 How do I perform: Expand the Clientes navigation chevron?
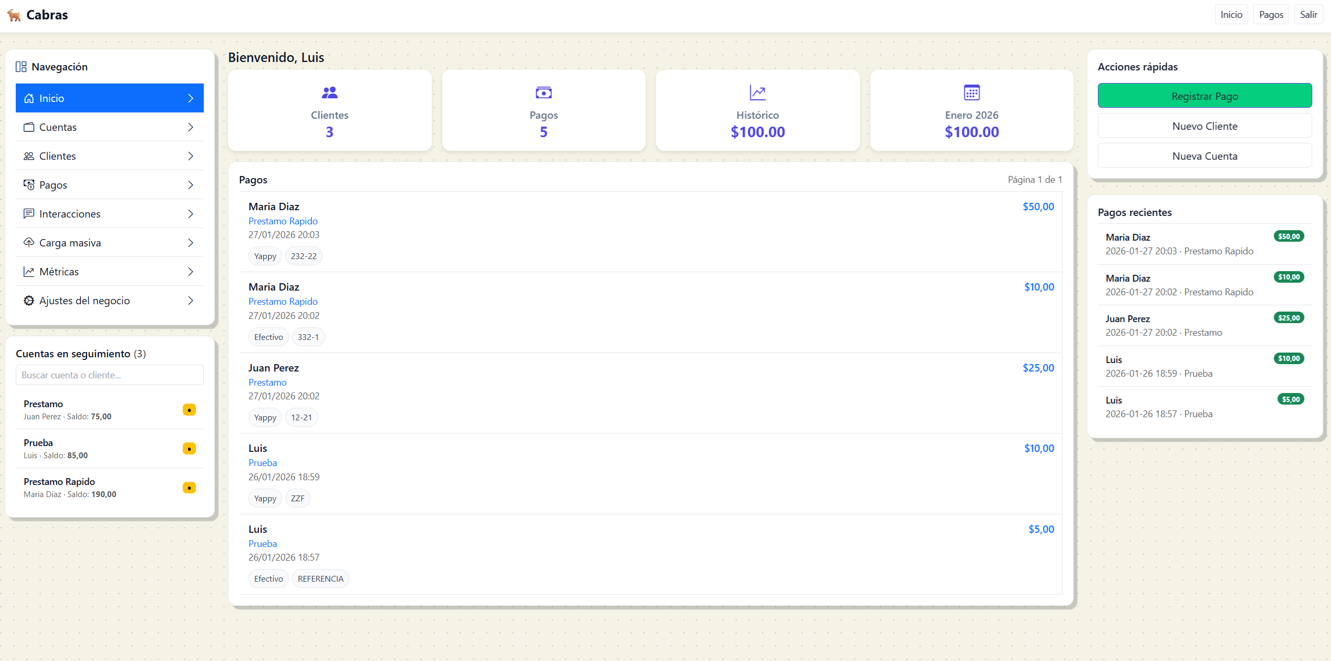(191, 156)
